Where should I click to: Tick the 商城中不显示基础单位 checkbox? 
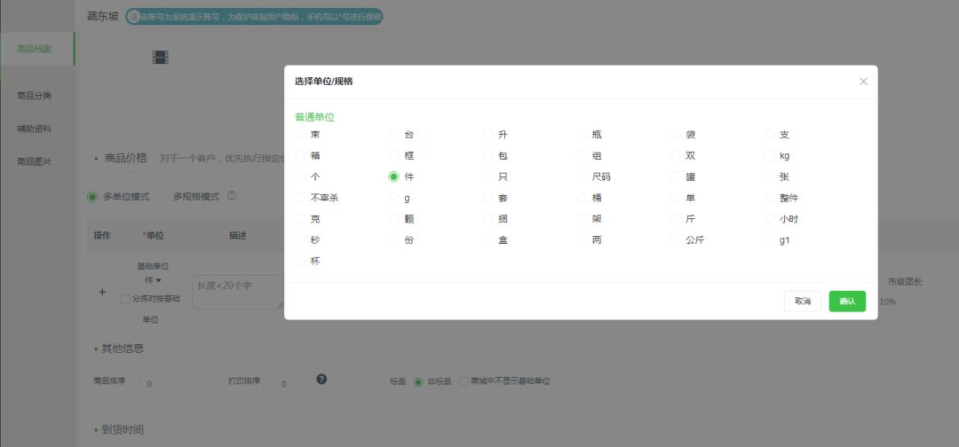click(x=464, y=381)
